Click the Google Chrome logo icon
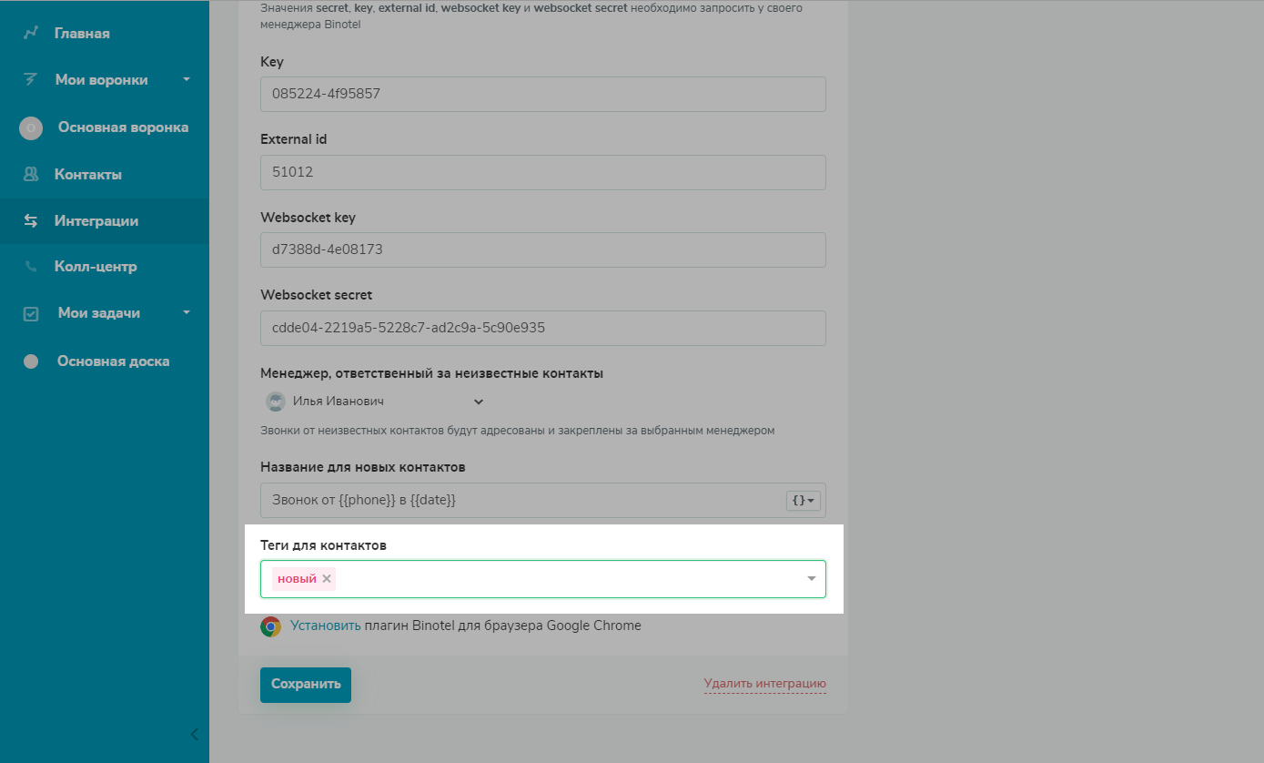This screenshot has height=763, width=1264. (271, 626)
